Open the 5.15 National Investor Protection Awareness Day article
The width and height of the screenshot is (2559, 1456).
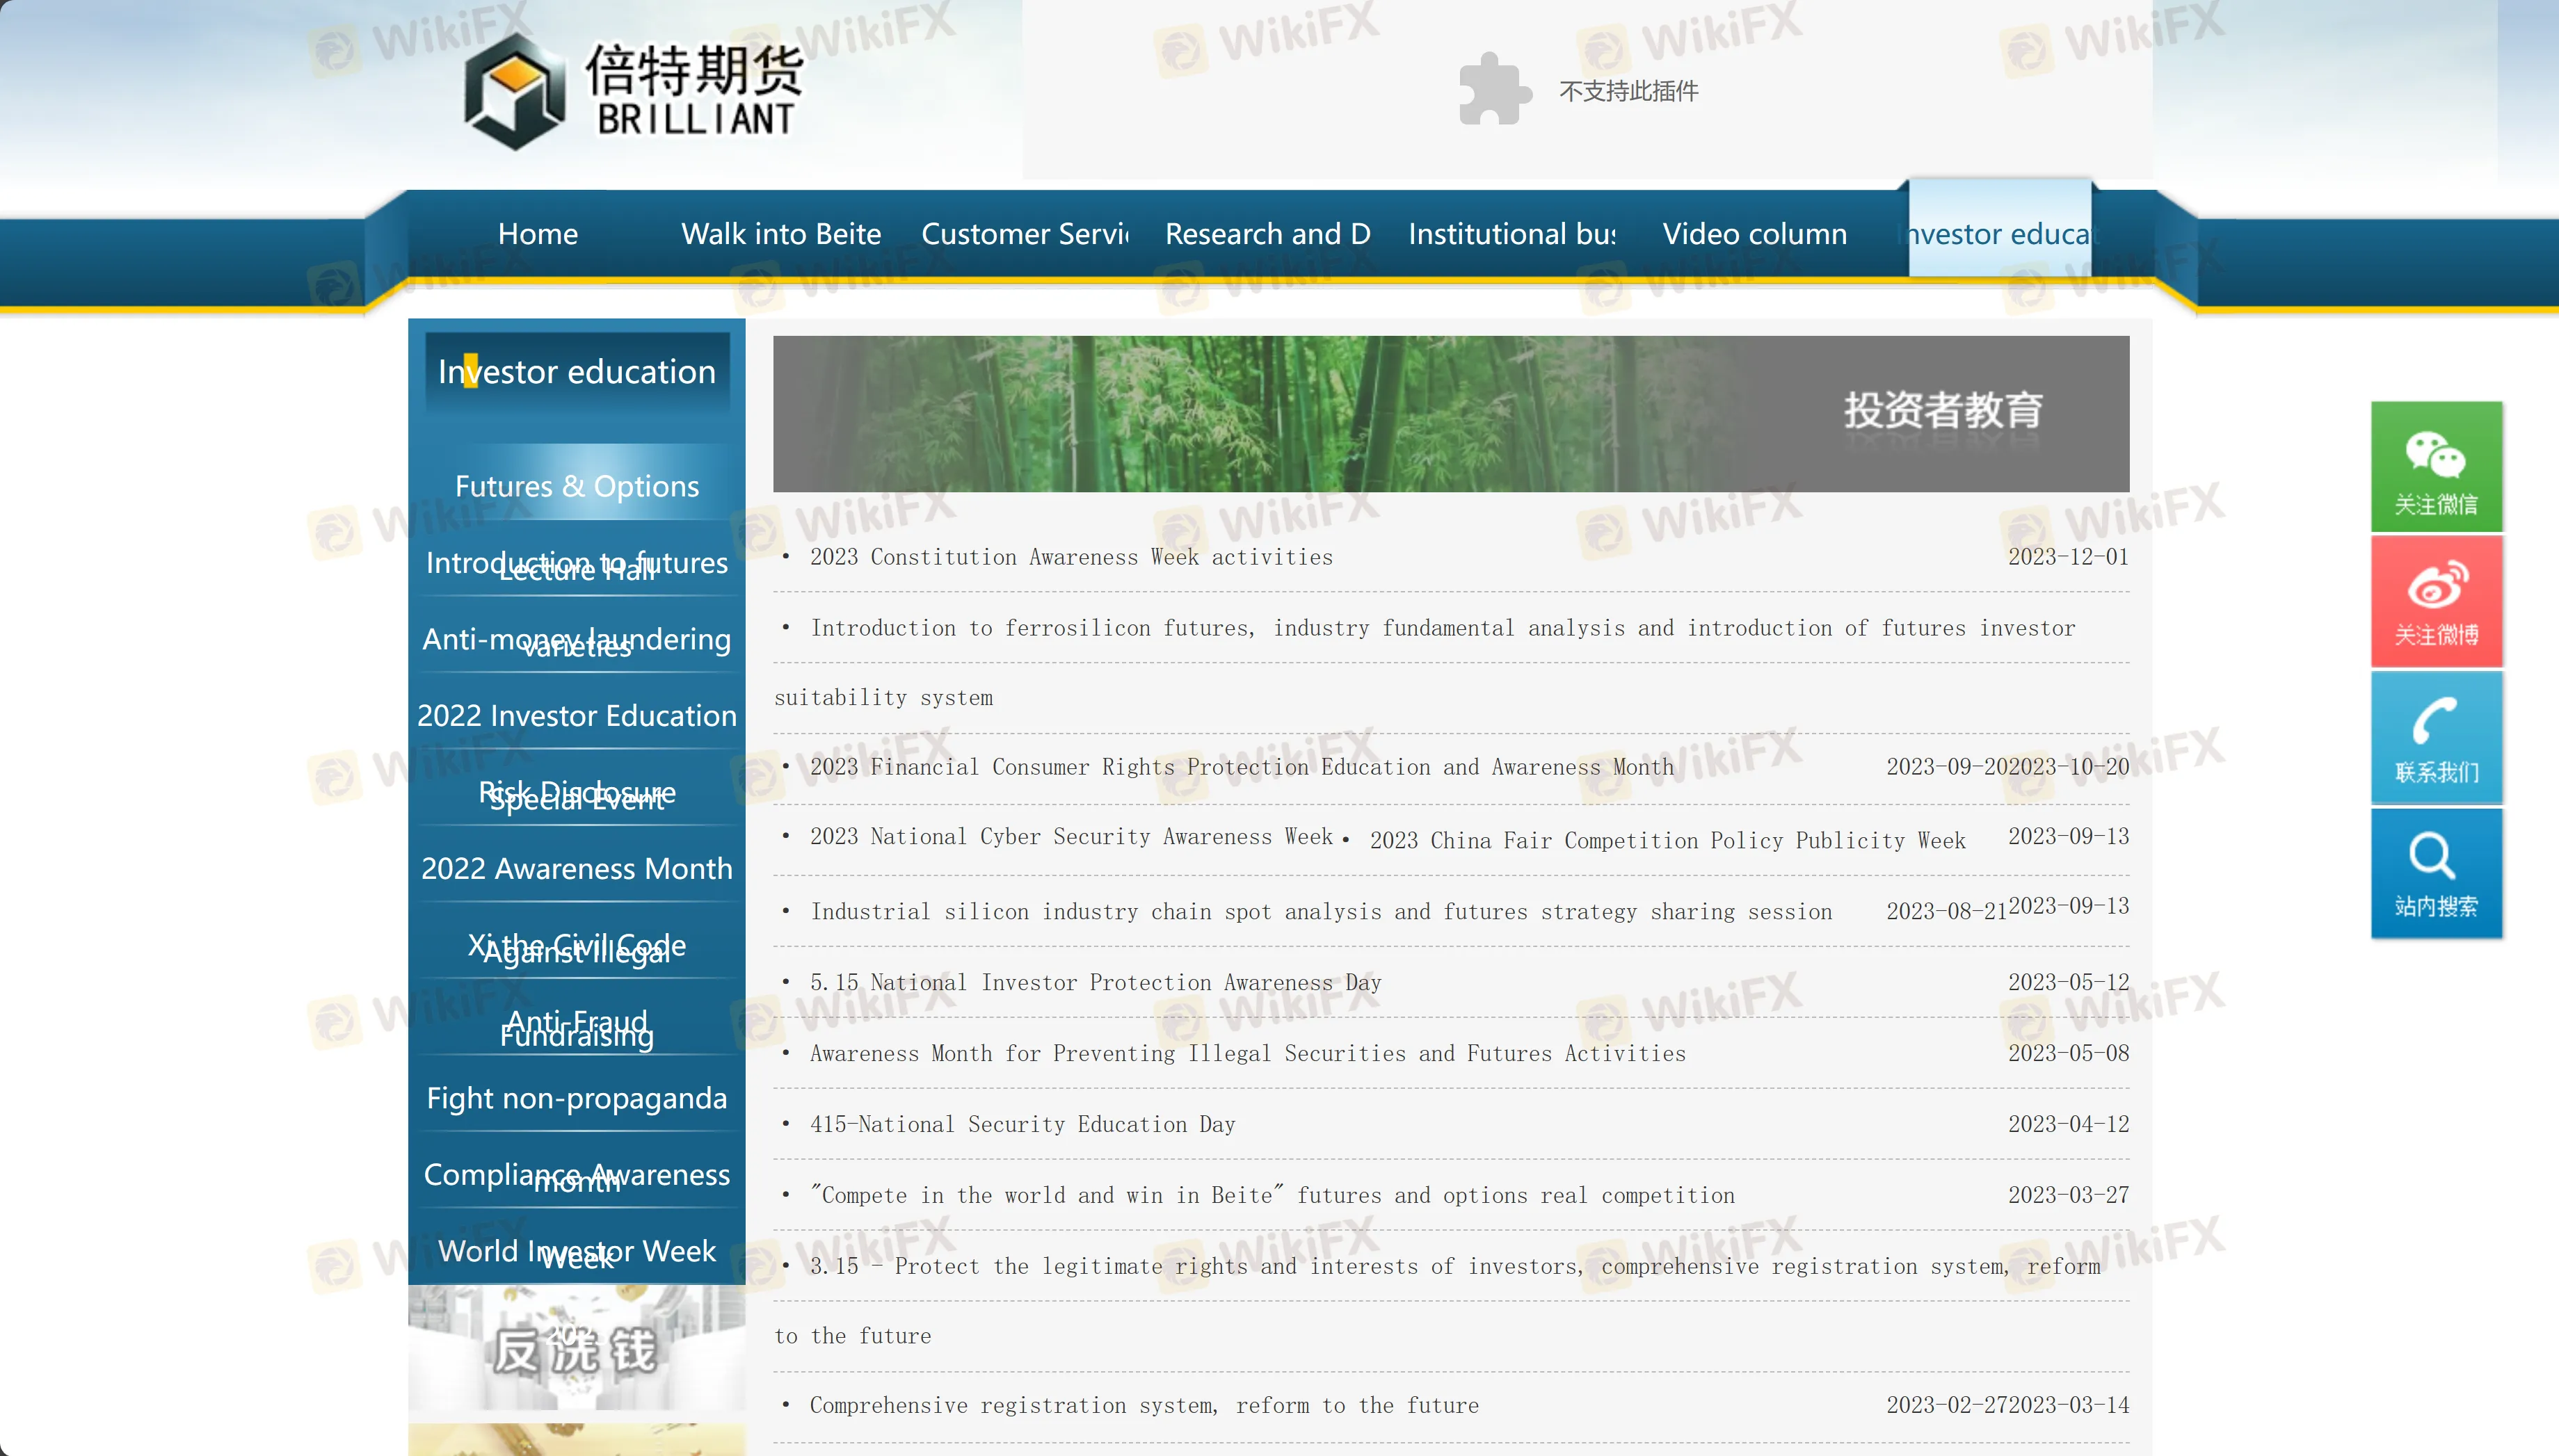[1096, 982]
